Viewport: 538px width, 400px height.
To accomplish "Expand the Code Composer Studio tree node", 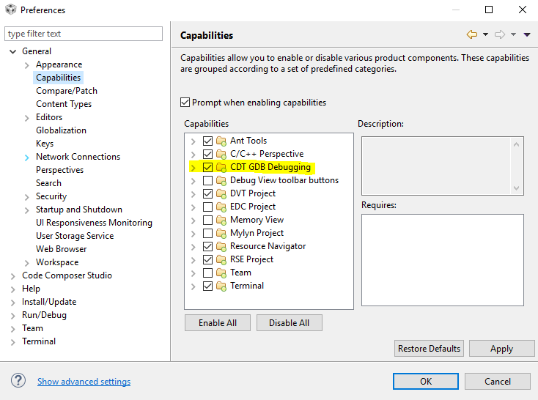I will pos(13,275).
